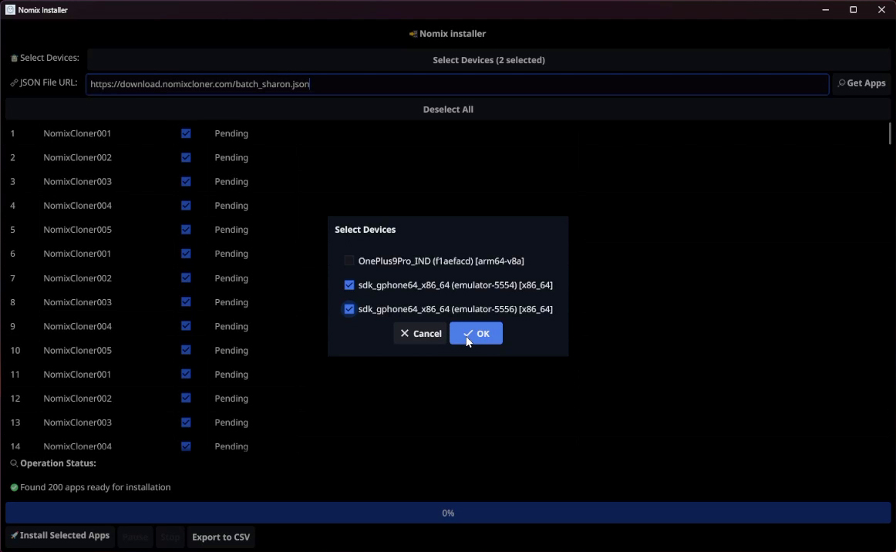Click the 0% installation progress bar
896x552 pixels.
[x=448, y=513]
